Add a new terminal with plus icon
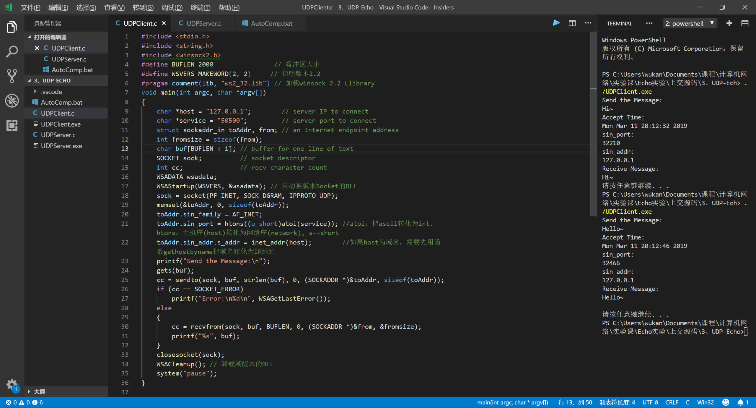Viewport: 756px width, 408px height. [x=729, y=23]
